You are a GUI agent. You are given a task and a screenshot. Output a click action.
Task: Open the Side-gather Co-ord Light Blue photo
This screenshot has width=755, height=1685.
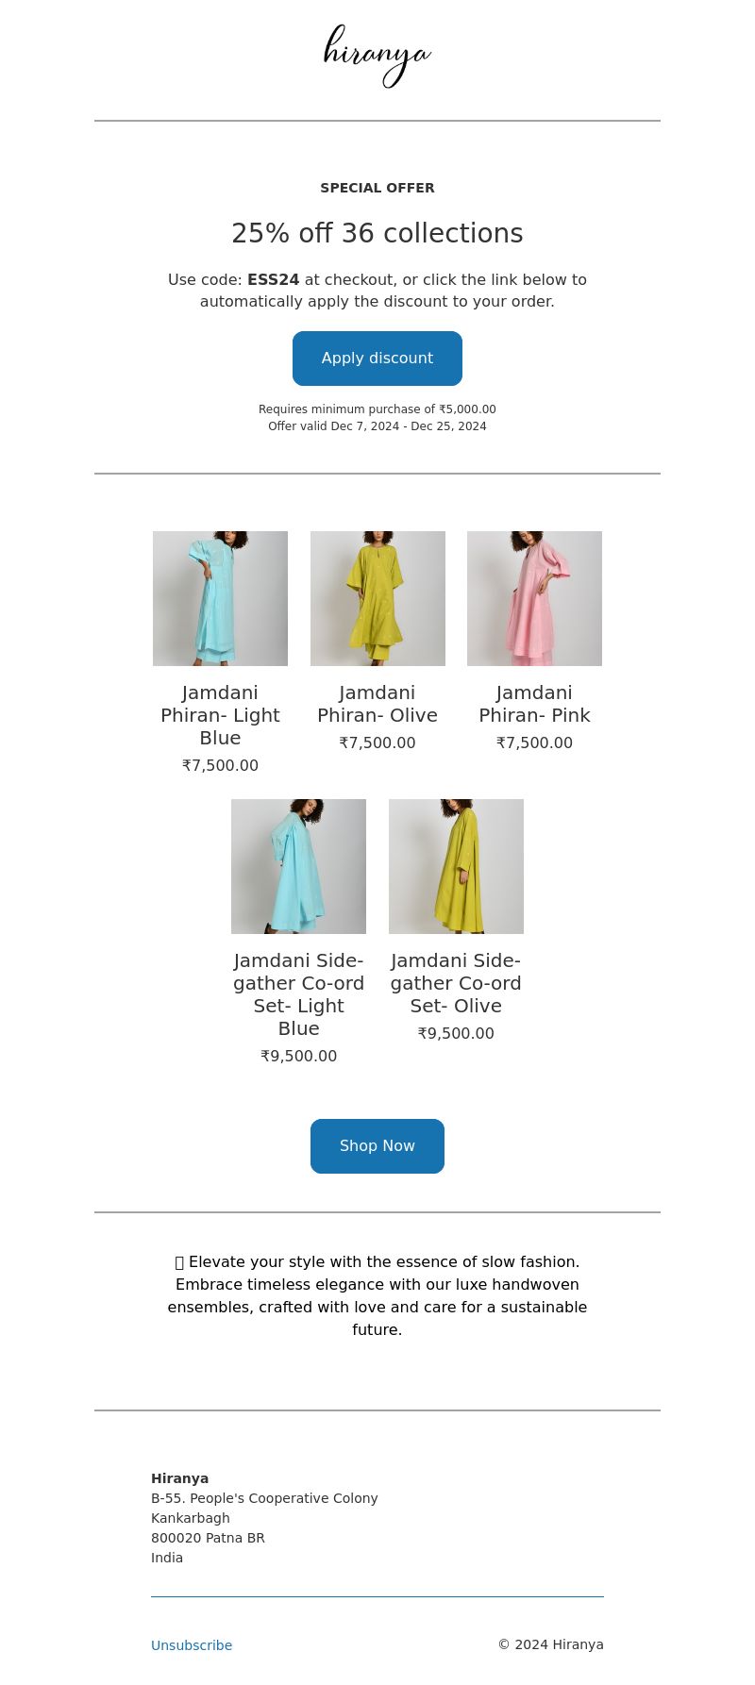(x=298, y=866)
